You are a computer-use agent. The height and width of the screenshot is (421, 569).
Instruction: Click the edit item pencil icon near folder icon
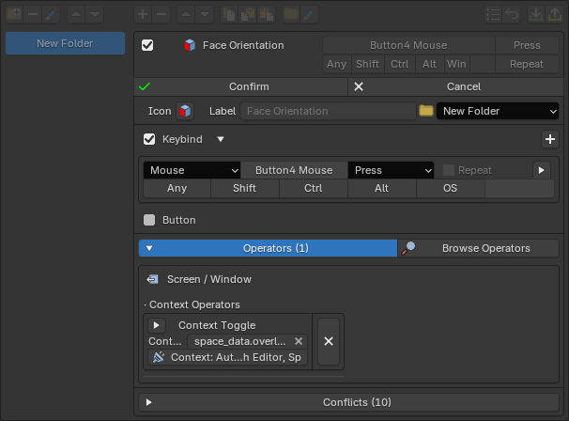pos(310,14)
